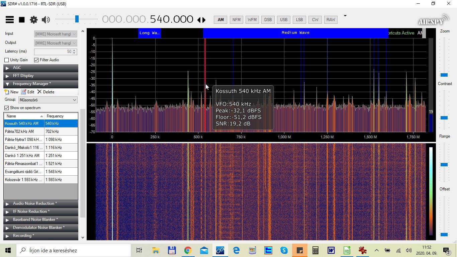This screenshot has height=257, width=457.
Task: Click the tuning style arrows icon
Action: pyautogui.click(x=201, y=20)
